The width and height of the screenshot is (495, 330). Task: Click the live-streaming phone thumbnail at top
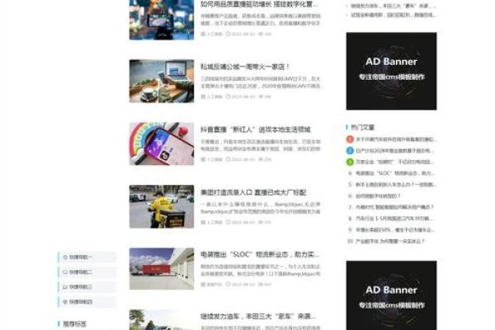coord(162,20)
